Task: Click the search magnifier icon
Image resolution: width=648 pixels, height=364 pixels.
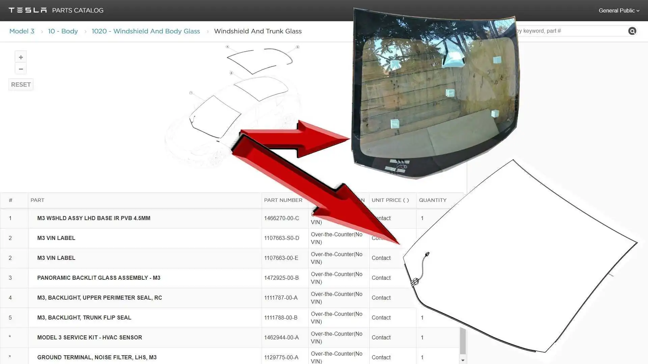Action: [632, 31]
